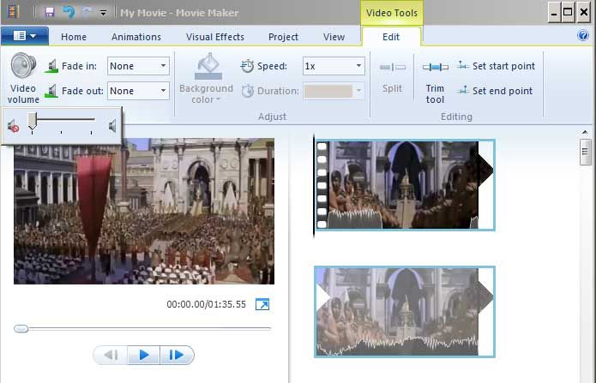Click the Fade out speaker icon
The height and width of the screenshot is (383, 596).
(51, 91)
